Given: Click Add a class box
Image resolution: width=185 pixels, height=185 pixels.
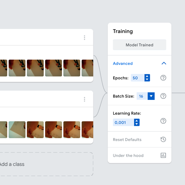Looking at the screenshot, I should click(46, 164).
